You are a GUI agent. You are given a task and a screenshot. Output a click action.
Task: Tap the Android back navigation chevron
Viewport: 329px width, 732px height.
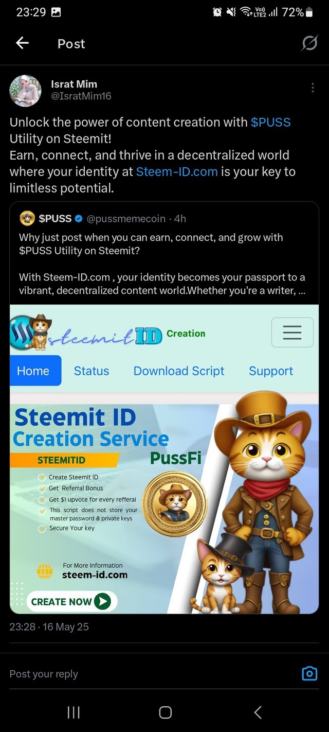pyautogui.click(x=258, y=712)
